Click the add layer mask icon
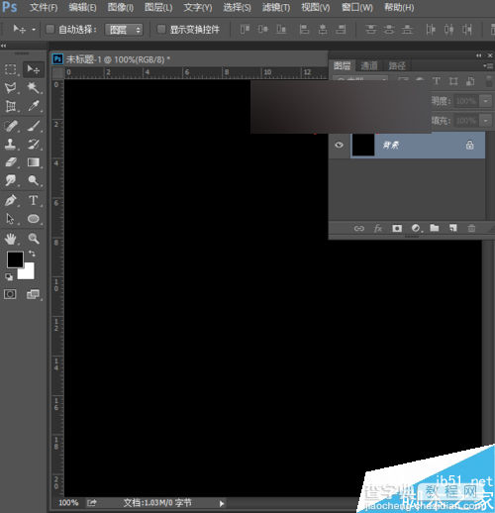The image size is (495, 513). pos(397,228)
